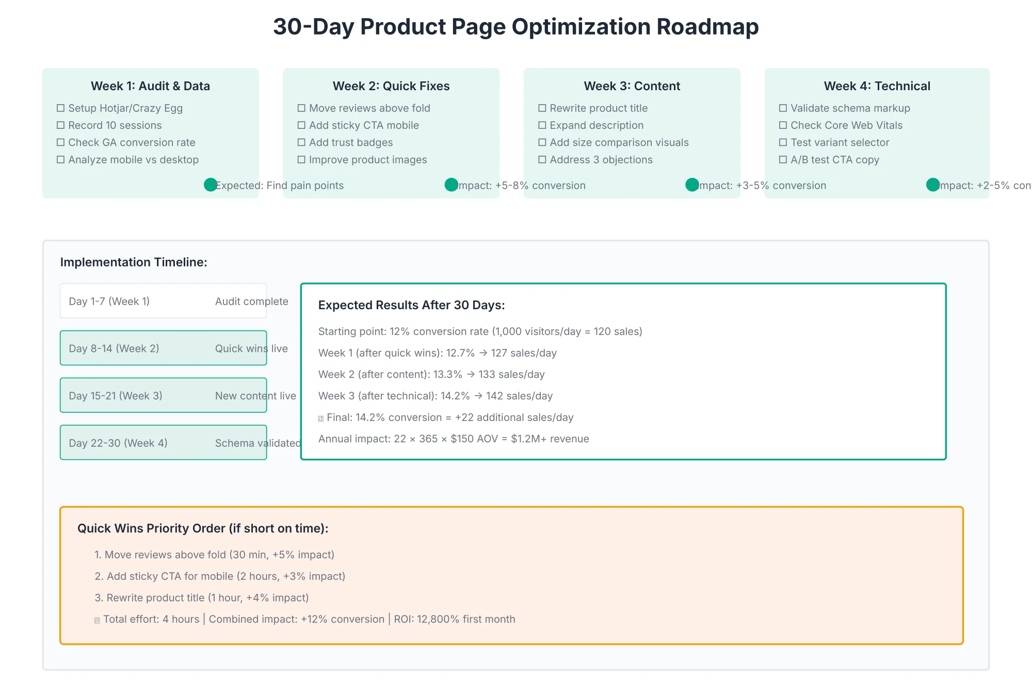
Task: Check the Add sticky CTA mobile box
Action: (x=301, y=125)
